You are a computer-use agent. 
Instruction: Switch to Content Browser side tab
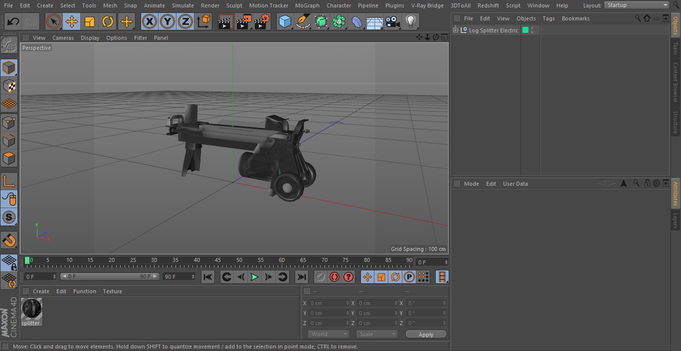click(676, 82)
